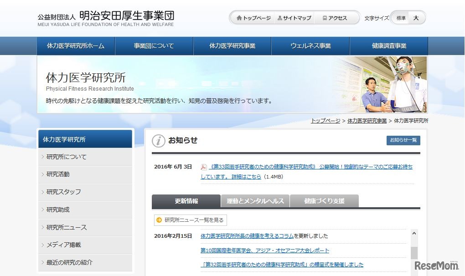Viewport: 465px width, 276px height.
Task: Switch text size to 大
Action: tap(416, 18)
